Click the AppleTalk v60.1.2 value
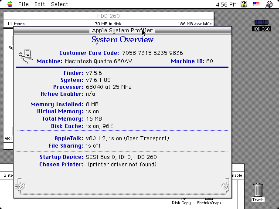The image size is (279, 209). 127,138
